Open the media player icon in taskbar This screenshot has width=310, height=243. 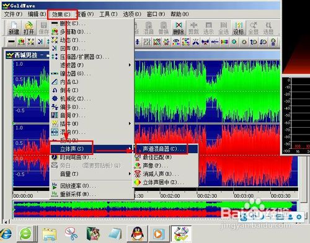159,234
